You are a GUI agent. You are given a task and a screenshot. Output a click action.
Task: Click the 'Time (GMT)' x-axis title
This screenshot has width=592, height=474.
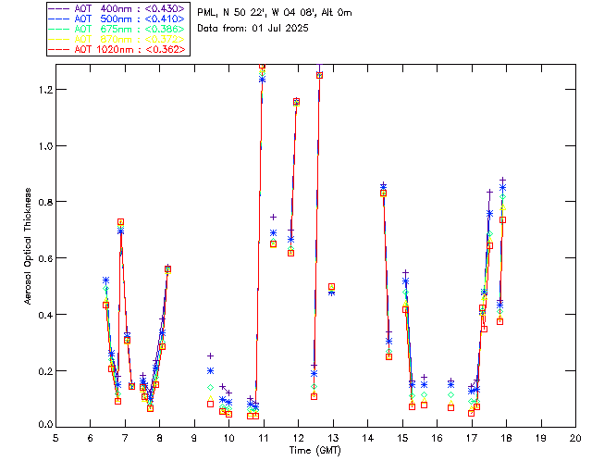pos(315,449)
